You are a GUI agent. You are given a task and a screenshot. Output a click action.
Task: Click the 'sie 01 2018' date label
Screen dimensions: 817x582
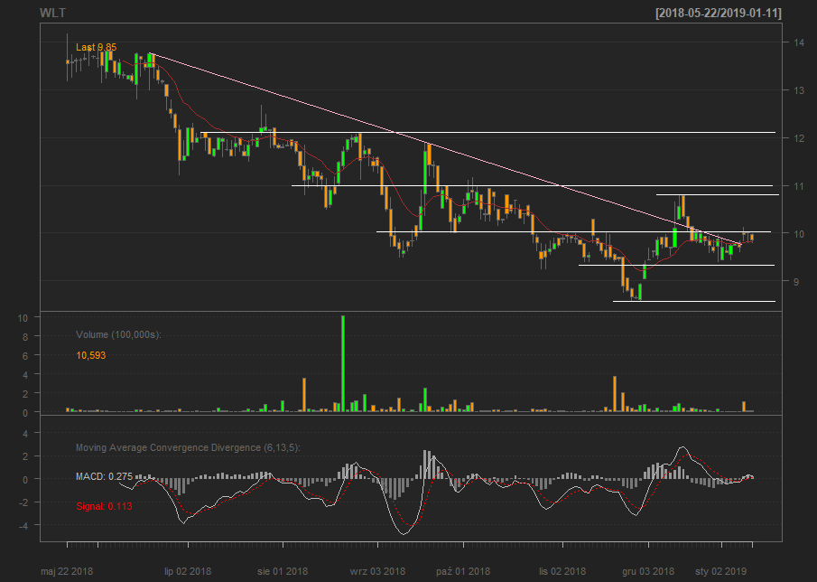(283, 571)
